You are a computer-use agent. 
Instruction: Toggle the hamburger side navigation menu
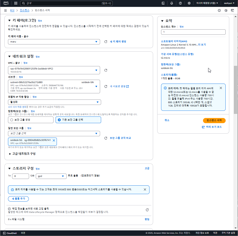click(x=5, y=10)
